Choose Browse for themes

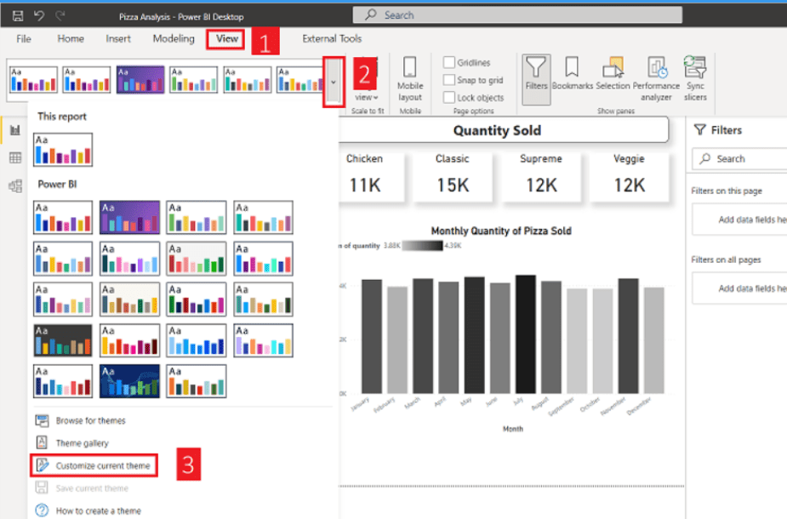tap(90, 420)
